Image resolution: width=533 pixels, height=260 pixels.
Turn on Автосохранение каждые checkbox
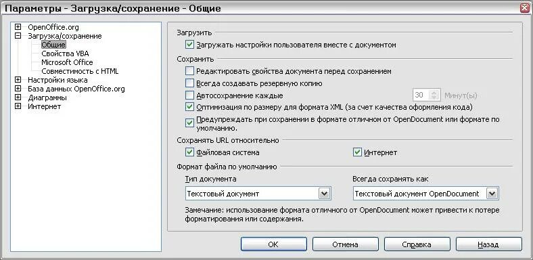[x=189, y=95]
